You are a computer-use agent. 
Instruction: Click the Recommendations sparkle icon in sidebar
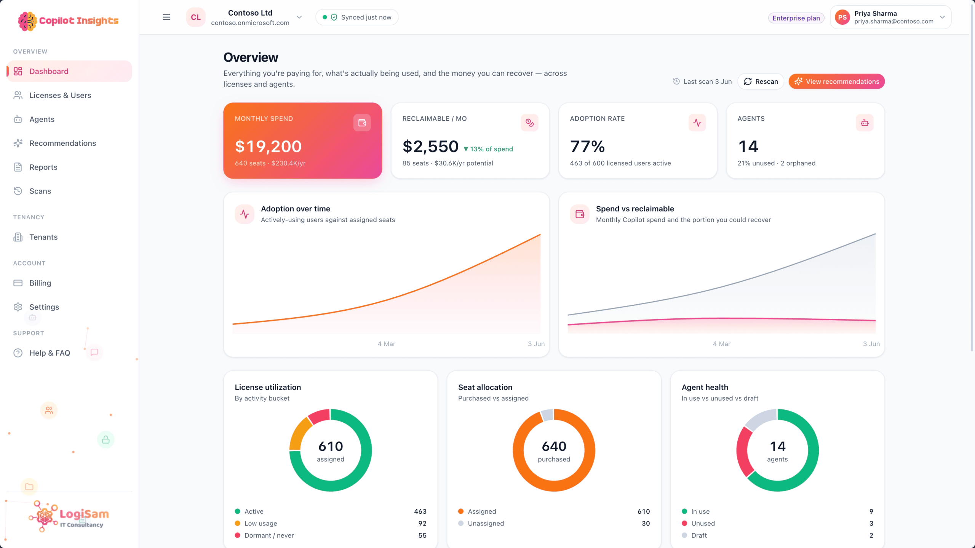(x=18, y=143)
